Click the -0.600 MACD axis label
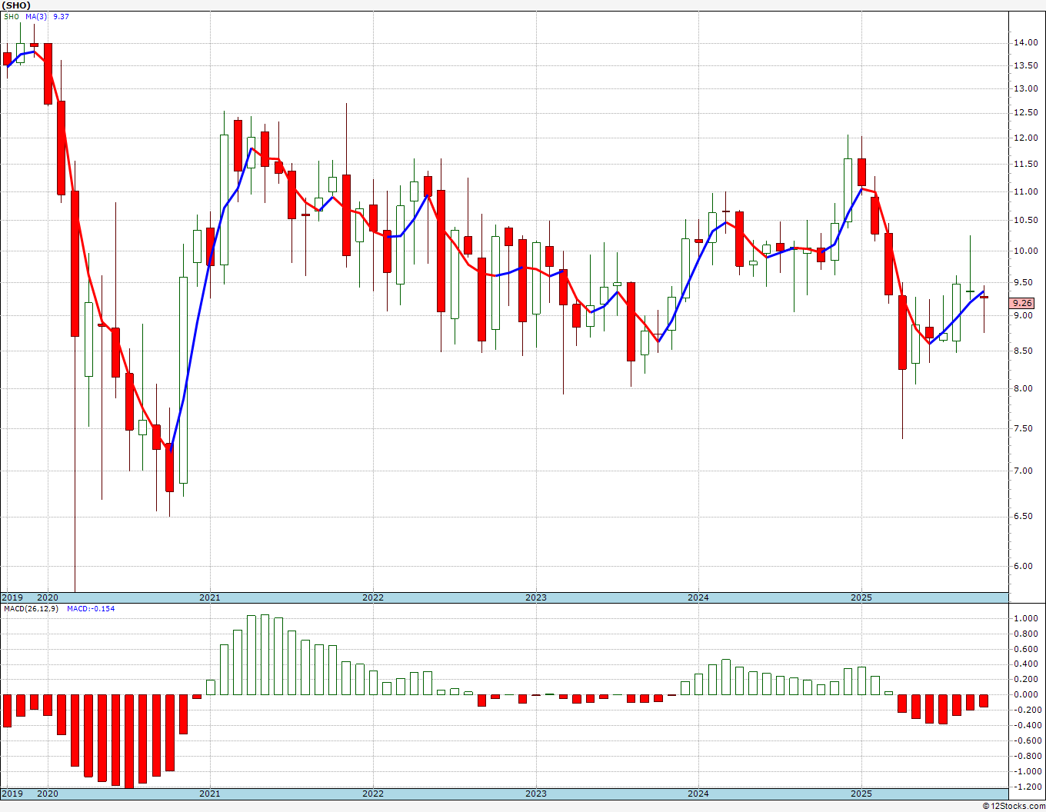The image size is (1046, 812). click(1026, 740)
